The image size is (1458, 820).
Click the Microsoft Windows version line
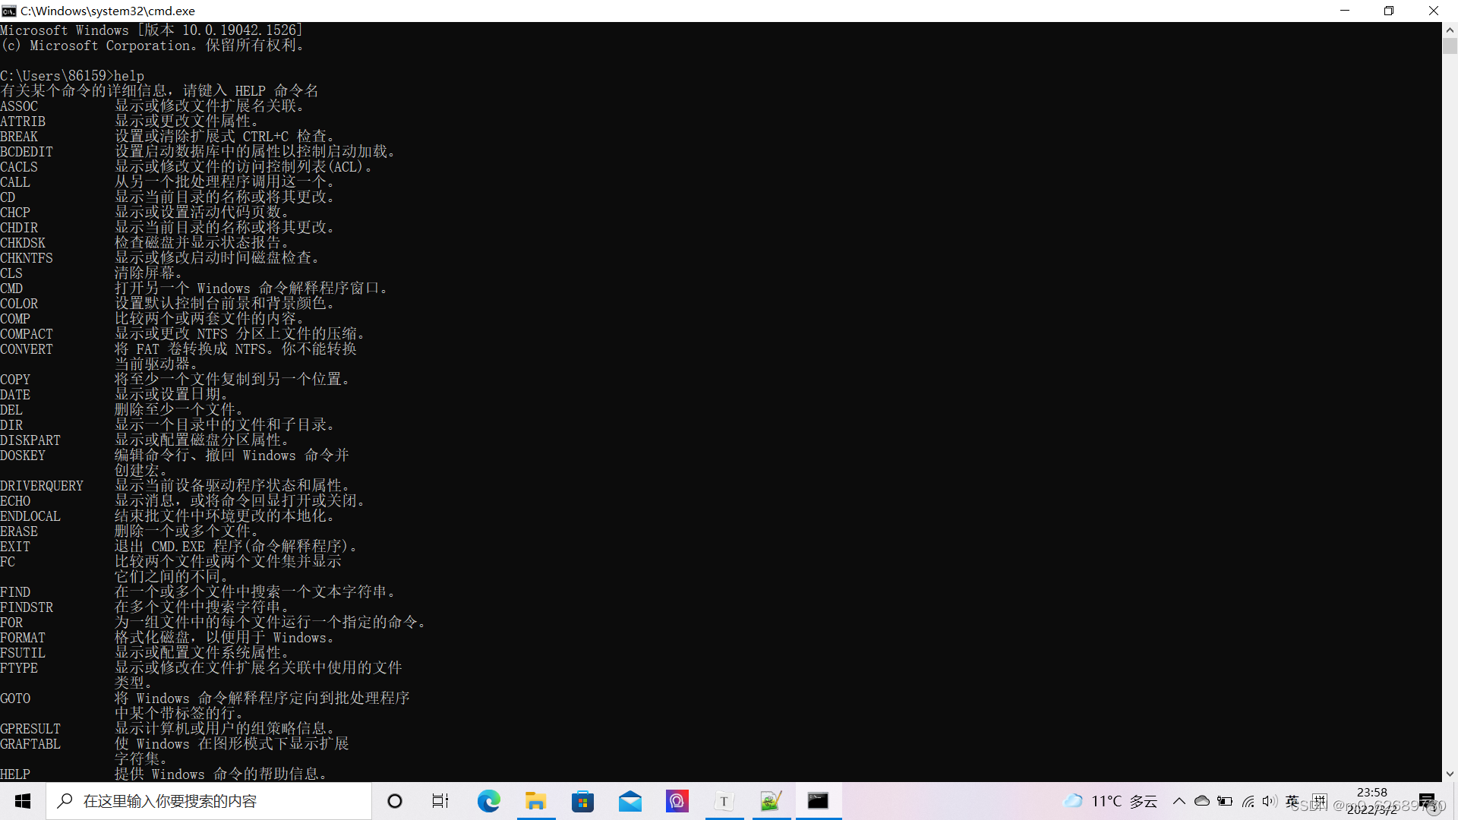point(152,30)
